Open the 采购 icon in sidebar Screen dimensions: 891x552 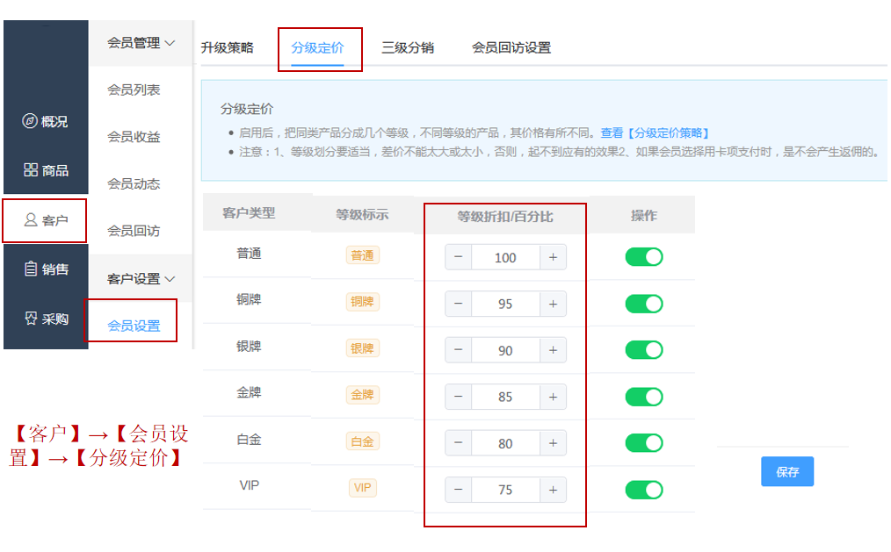(31, 319)
